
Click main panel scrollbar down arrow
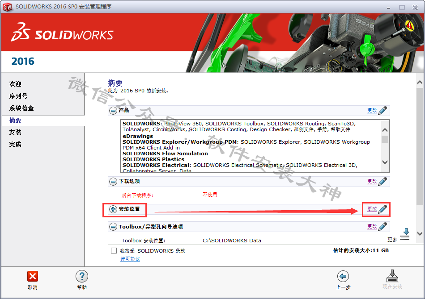pyautogui.click(x=420, y=233)
